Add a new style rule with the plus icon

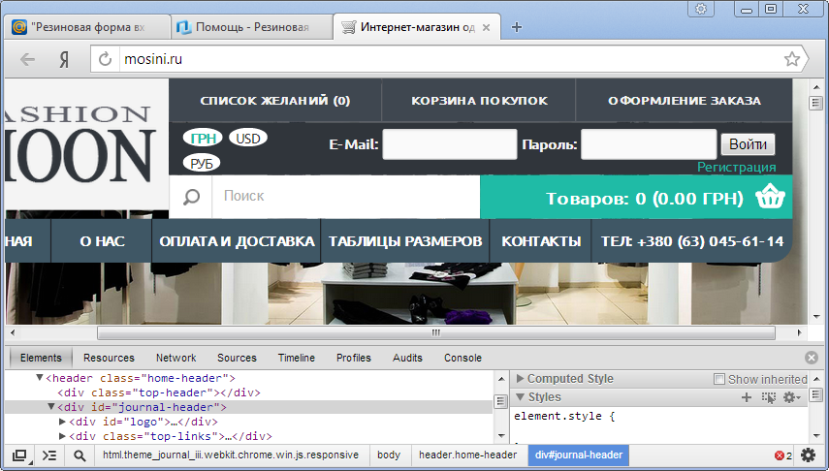(x=747, y=397)
